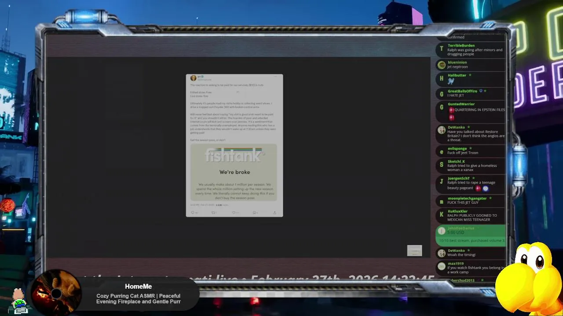Viewport: 563px width, 316px height.
Task: Click the username Halibutter in chat
Action: coord(457,75)
